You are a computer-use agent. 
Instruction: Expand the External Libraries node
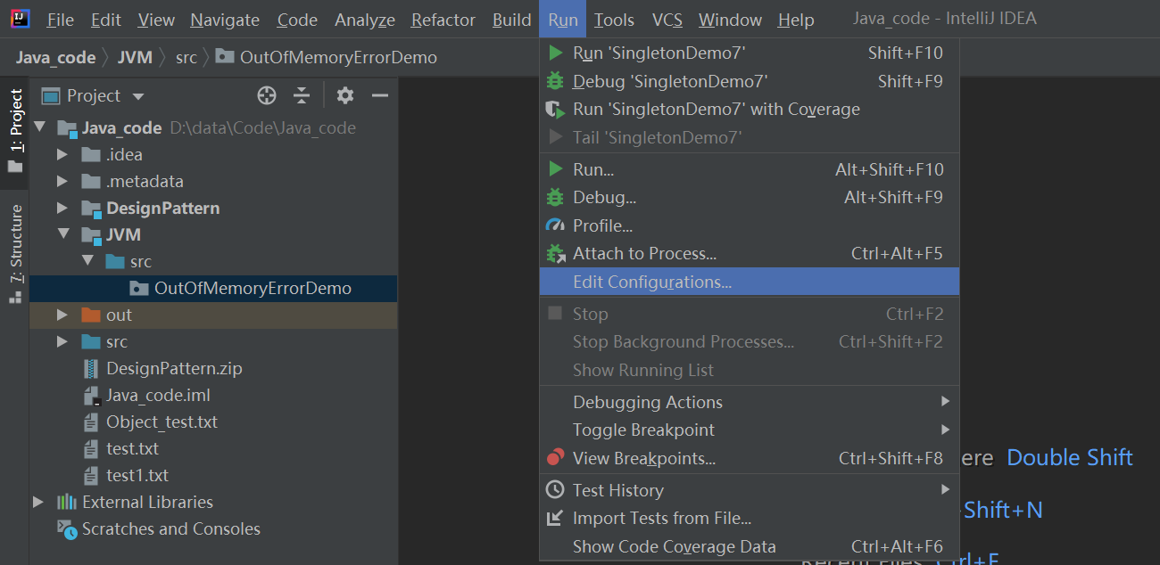38,502
